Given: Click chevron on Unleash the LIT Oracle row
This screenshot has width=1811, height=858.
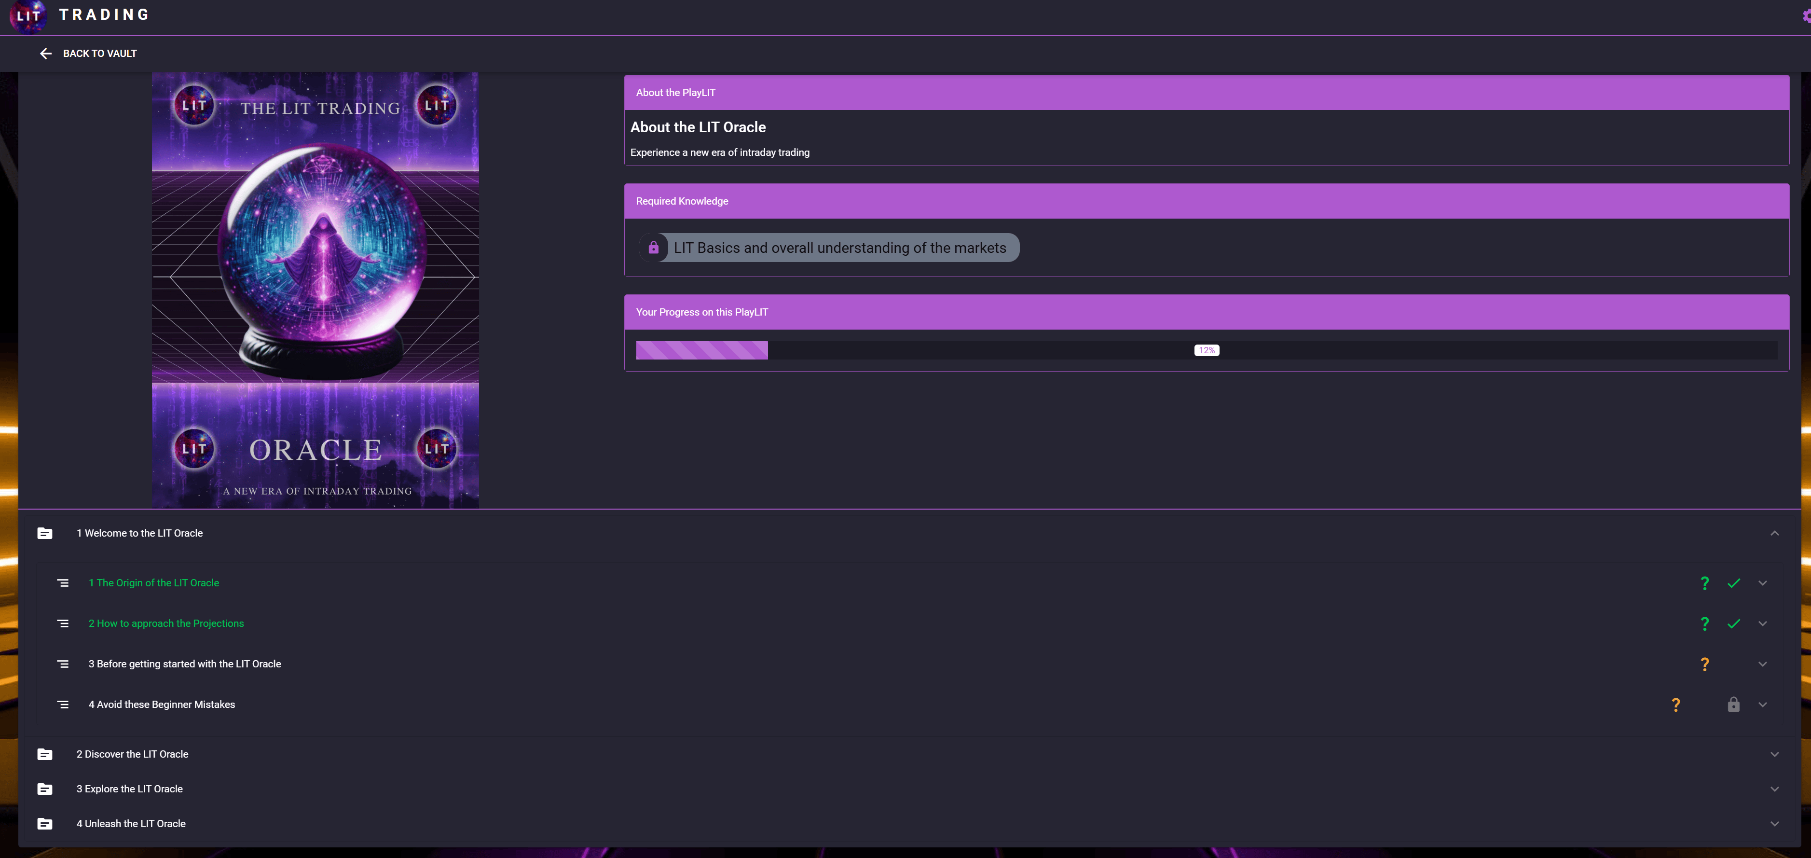Looking at the screenshot, I should tap(1774, 824).
